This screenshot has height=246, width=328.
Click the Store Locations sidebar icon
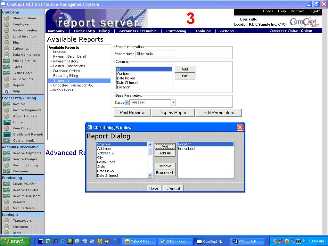[x=6, y=18]
